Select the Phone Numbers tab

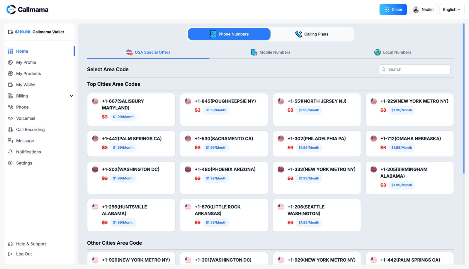click(x=229, y=34)
